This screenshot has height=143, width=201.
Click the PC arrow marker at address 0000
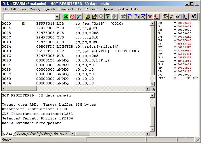click(24, 24)
